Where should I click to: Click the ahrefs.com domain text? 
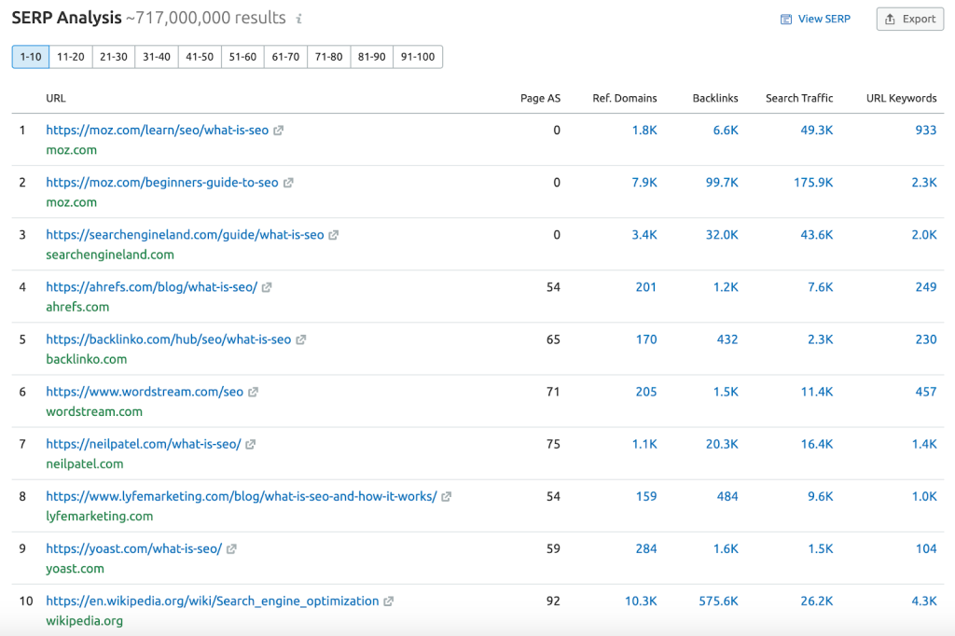tap(78, 307)
